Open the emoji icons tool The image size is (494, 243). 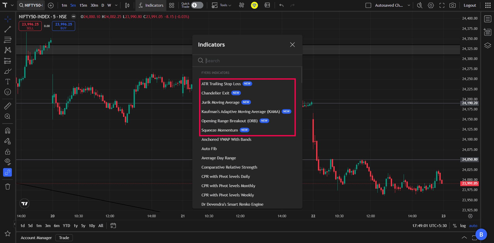coord(8,92)
